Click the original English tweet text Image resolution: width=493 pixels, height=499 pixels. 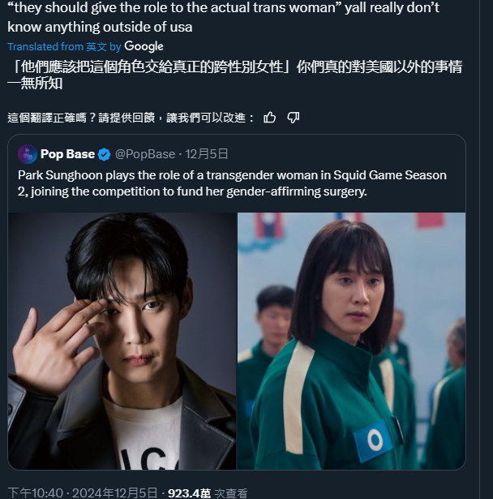tap(223, 17)
